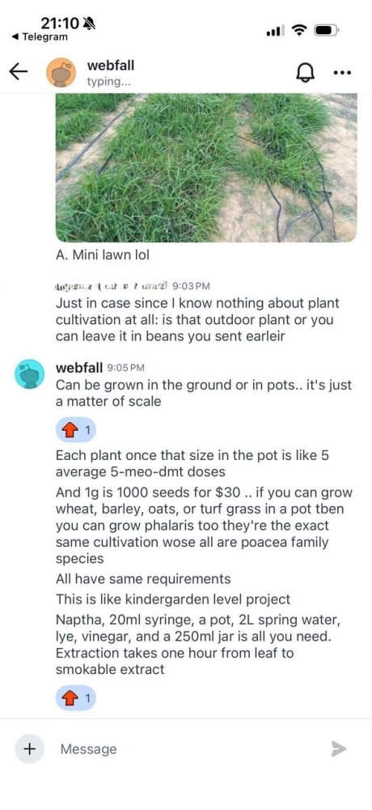Tap the muted bell status icon
The width and height of the screenshot is (372, 810).
click(x=89, y=23)
